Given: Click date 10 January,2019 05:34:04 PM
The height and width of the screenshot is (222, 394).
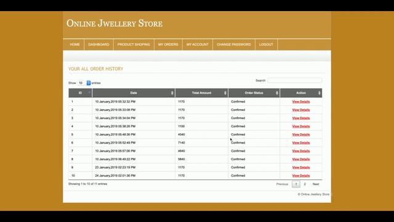Looking at the screenshot, I should click(x=115, y=118).
